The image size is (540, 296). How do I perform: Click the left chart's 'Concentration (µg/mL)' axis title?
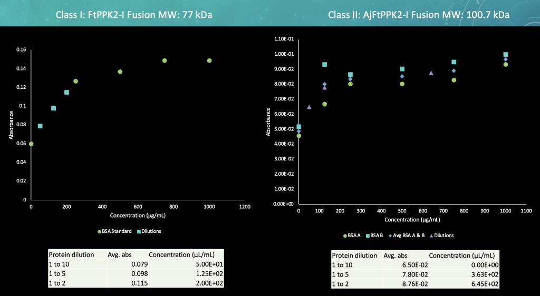tap(138, 216)
